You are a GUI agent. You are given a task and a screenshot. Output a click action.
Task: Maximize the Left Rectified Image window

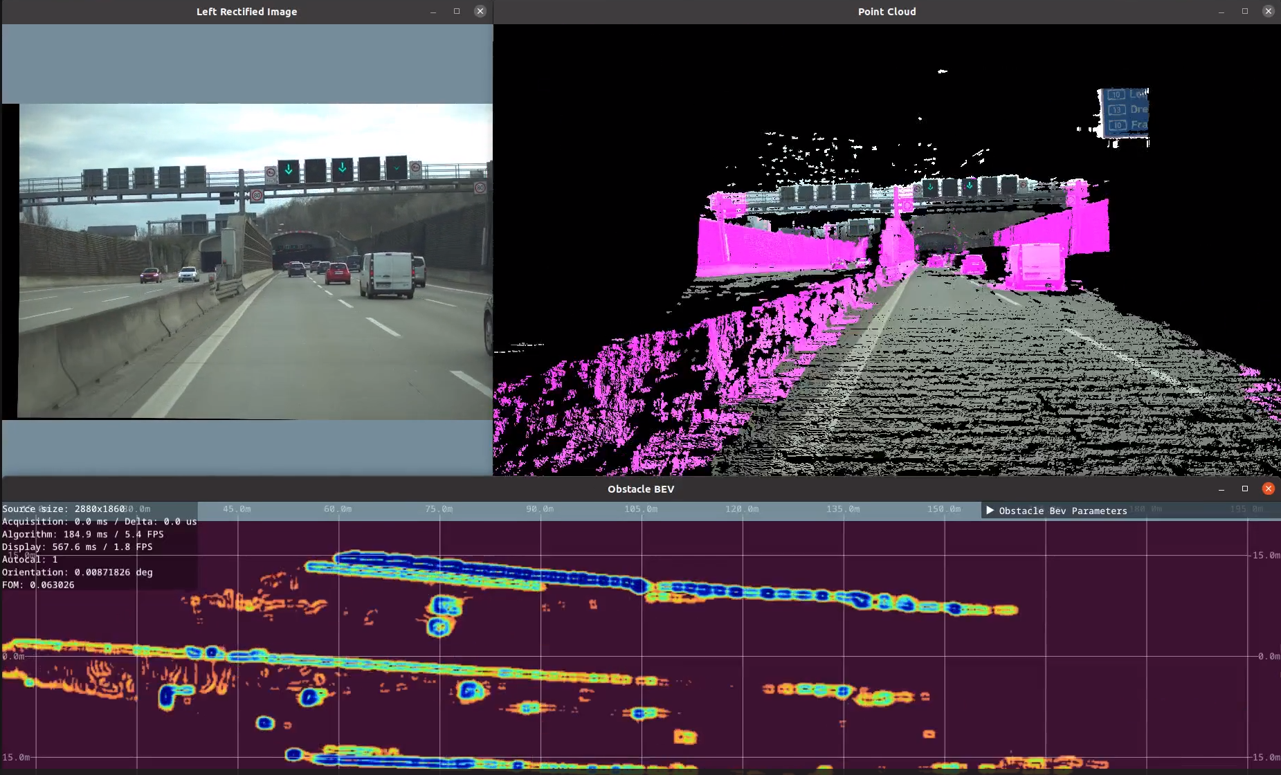coord(457,11)
